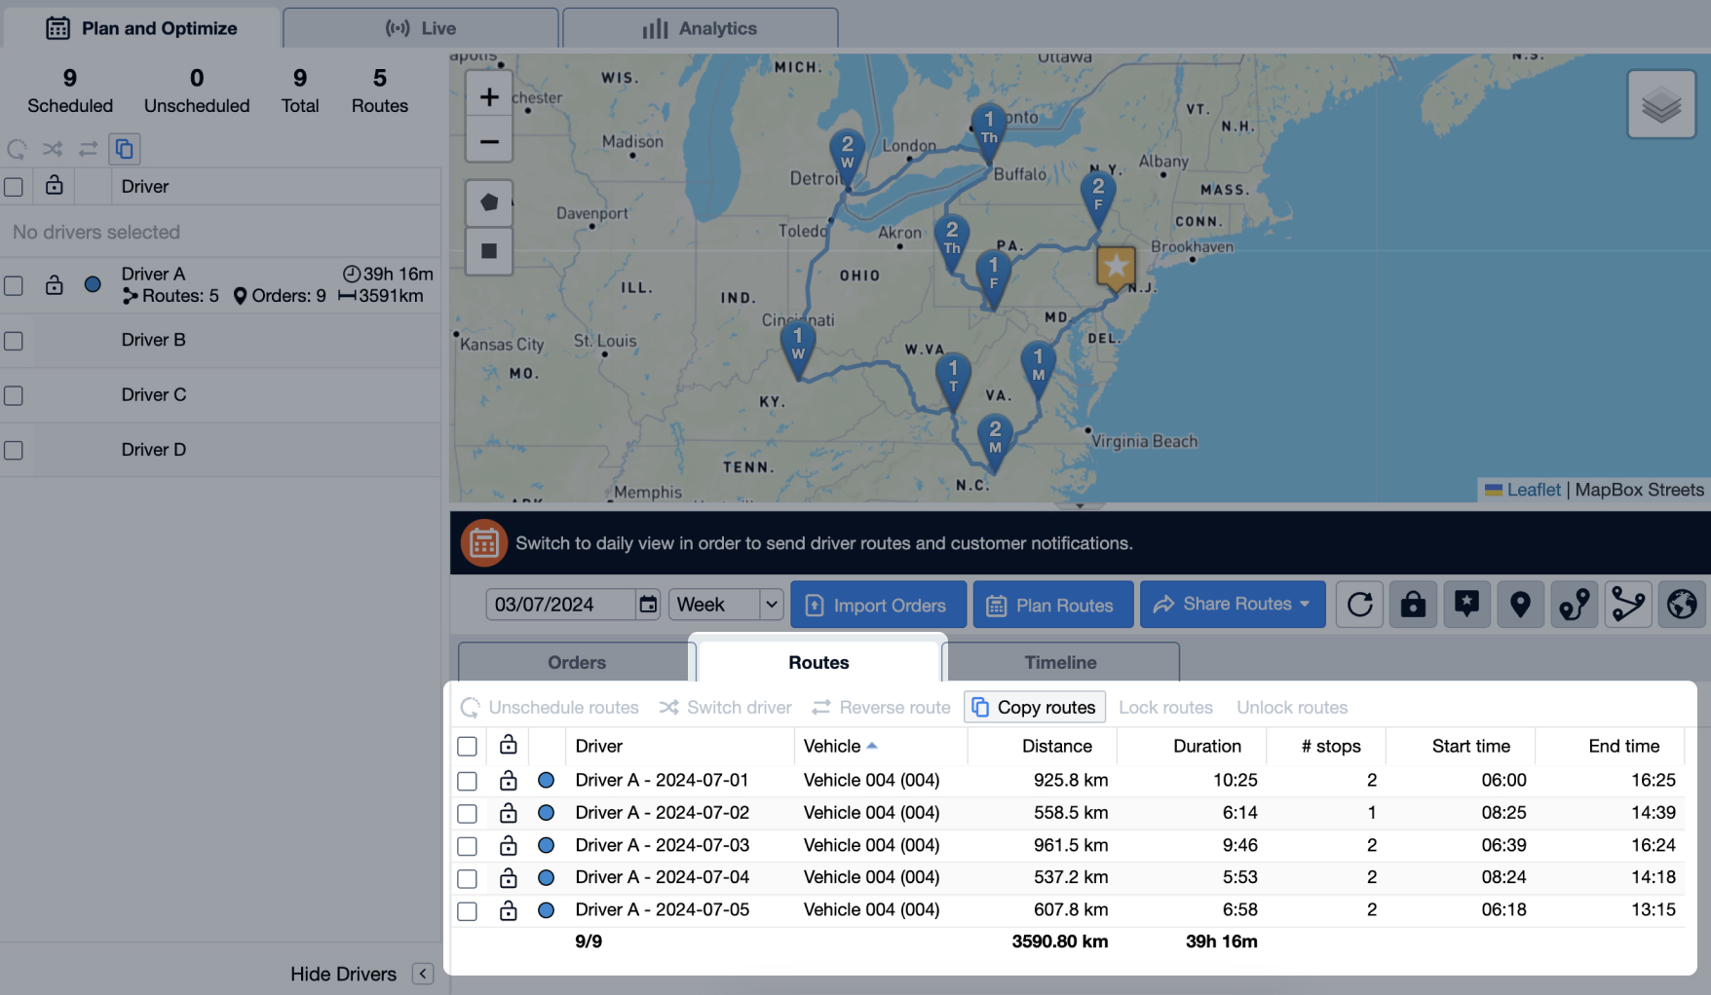Toggle the select-all checkbox in the routes table
Viewport: 1711px width, 995px height.
[467, 746]
